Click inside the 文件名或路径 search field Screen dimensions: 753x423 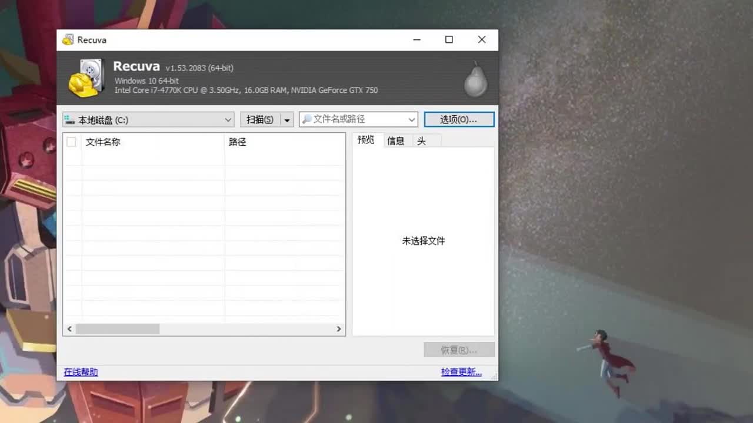pyautogui.click(x=358, y=119)
